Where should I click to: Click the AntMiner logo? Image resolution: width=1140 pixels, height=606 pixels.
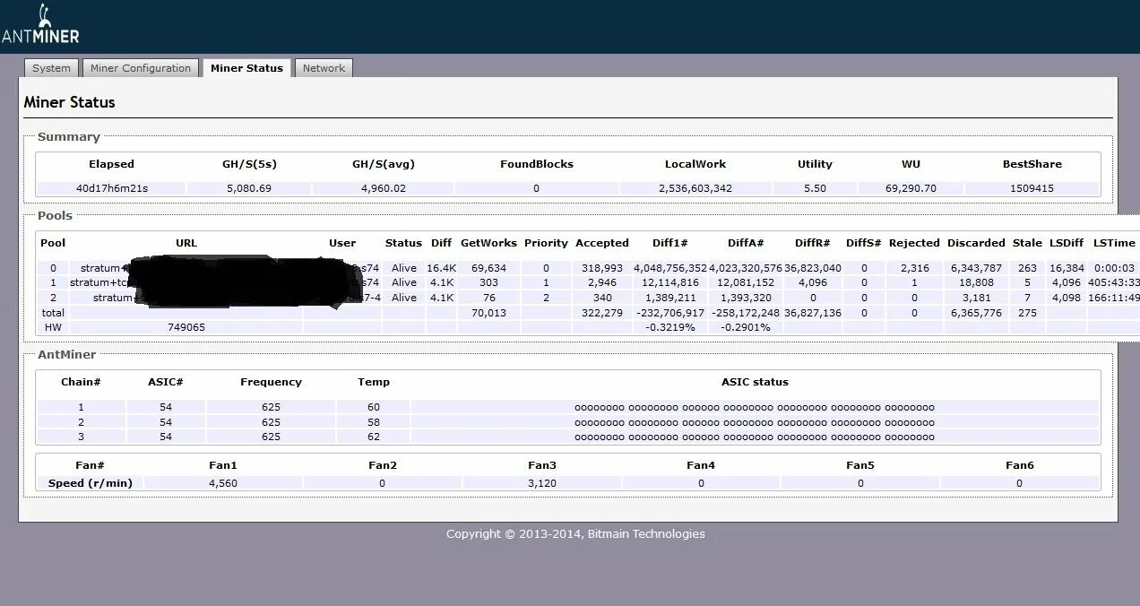pos(40,25)
